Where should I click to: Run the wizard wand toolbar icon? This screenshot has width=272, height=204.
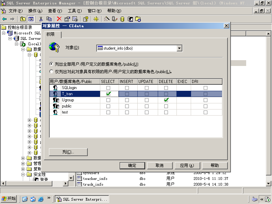pos(107,19)
